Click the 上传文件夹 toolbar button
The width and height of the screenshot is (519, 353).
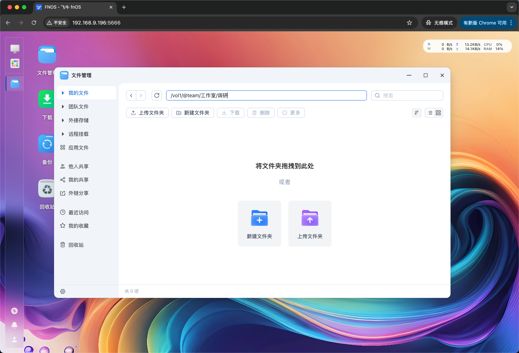(x=147, y=113)
